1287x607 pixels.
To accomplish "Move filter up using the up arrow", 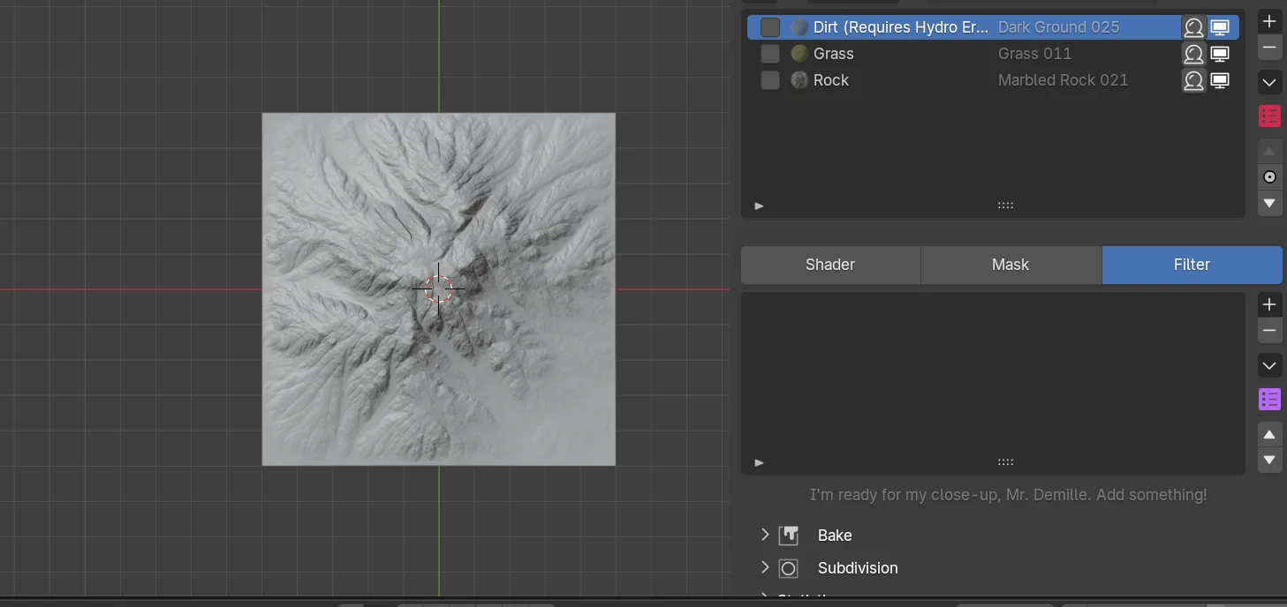I will pyautogui.click(x=1269, y=435).
